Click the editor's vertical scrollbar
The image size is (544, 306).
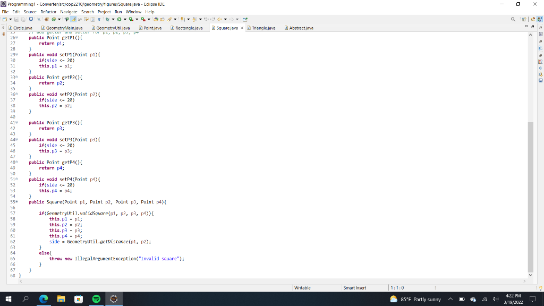tap(530, 186)
